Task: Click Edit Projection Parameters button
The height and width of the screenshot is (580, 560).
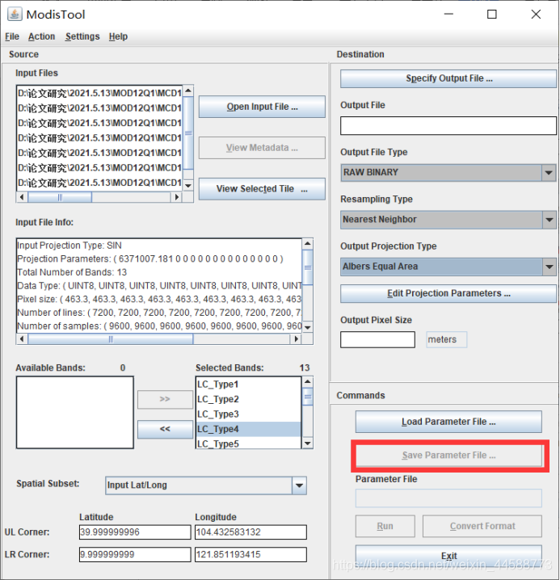Action: (x=448, y=294)
